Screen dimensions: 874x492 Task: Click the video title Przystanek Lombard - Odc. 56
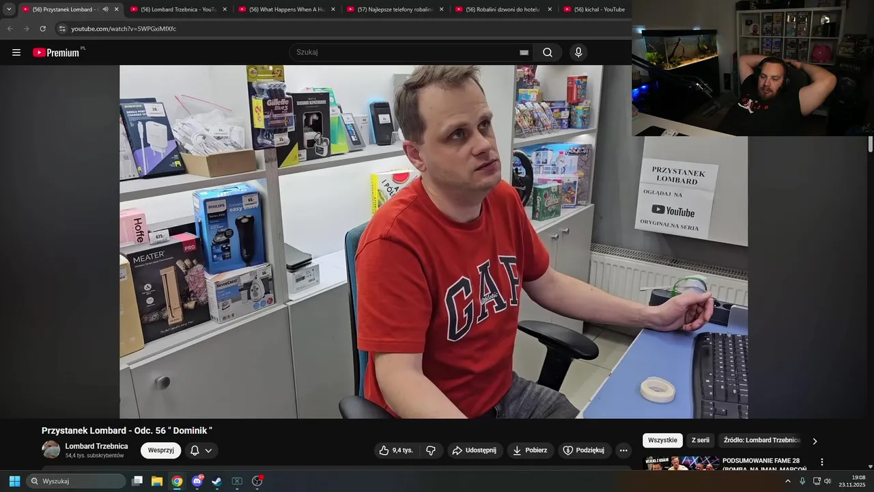127,430
